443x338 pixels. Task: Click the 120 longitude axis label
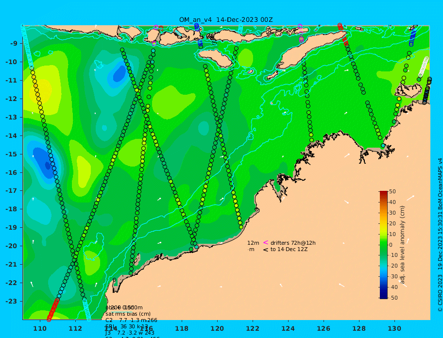(217, 328)
